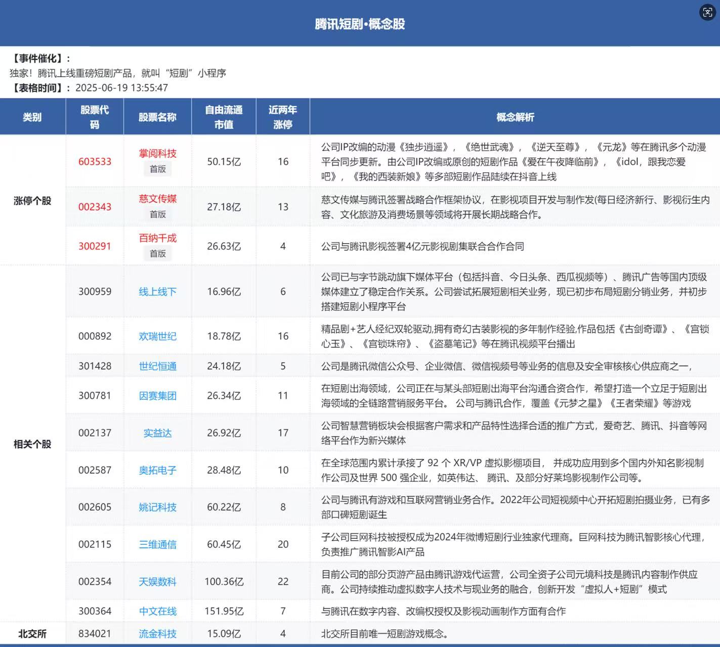Select stock code 300959
Viewport: 720px width, 647px height.
pyautogui.click(x=95, y=292)
